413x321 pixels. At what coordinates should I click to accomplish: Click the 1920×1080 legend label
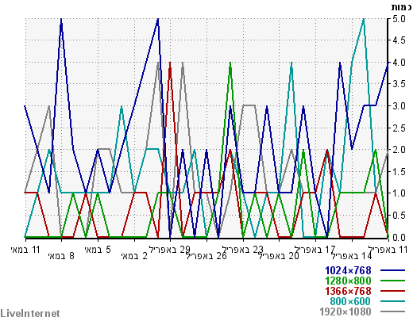[345, 311]
